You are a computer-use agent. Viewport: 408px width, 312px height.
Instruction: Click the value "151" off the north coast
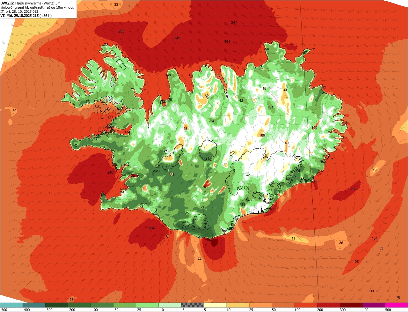click(227, 41)
